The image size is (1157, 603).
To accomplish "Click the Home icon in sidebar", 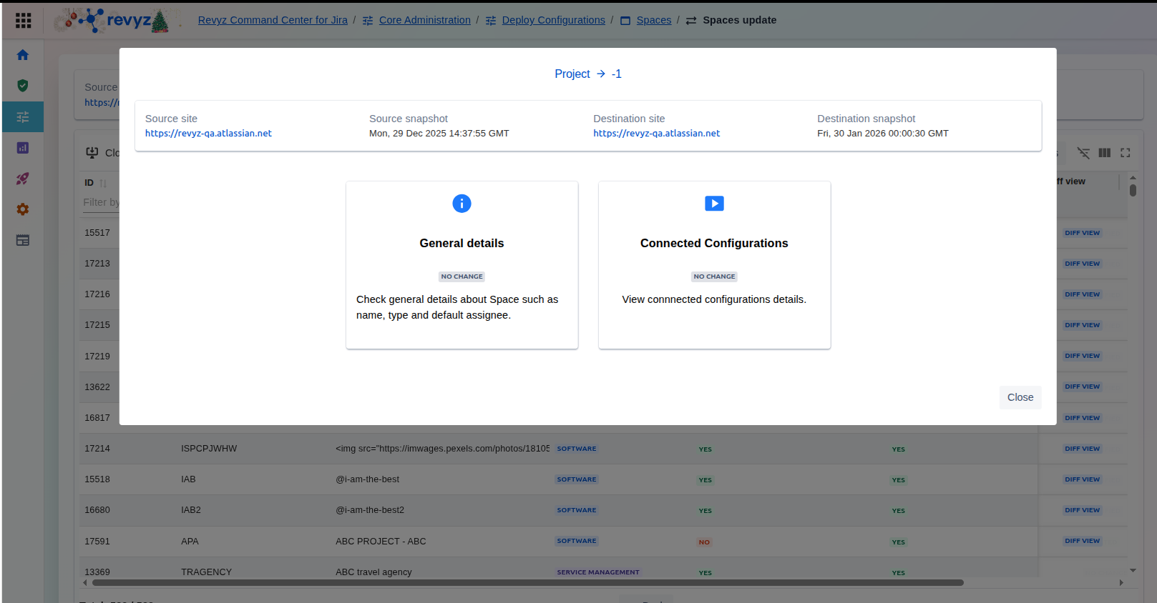I will click(23, 55).
